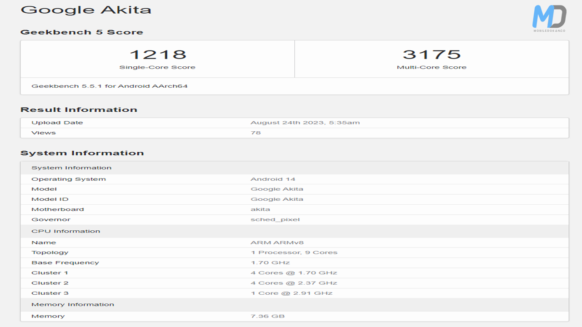The height and width of the screenshot is (327, 582).
Task: Click the Google Akita page title
Action: 86,10
